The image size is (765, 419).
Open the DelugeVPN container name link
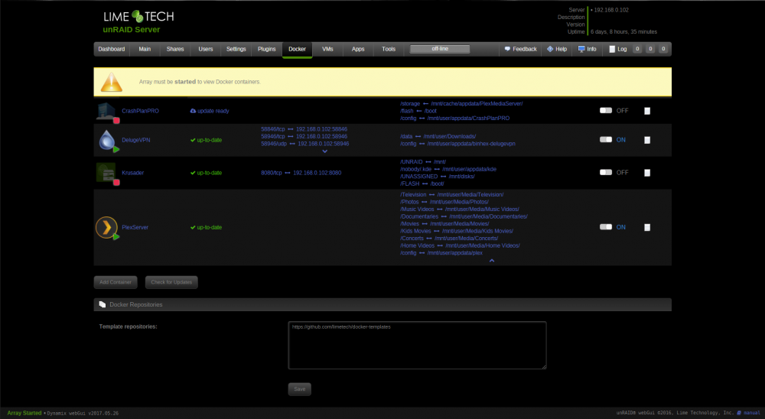click(x=136, y=140)
